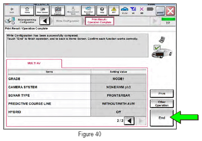Click the Print Screen toolbar icon

click(x=42, y=11)
